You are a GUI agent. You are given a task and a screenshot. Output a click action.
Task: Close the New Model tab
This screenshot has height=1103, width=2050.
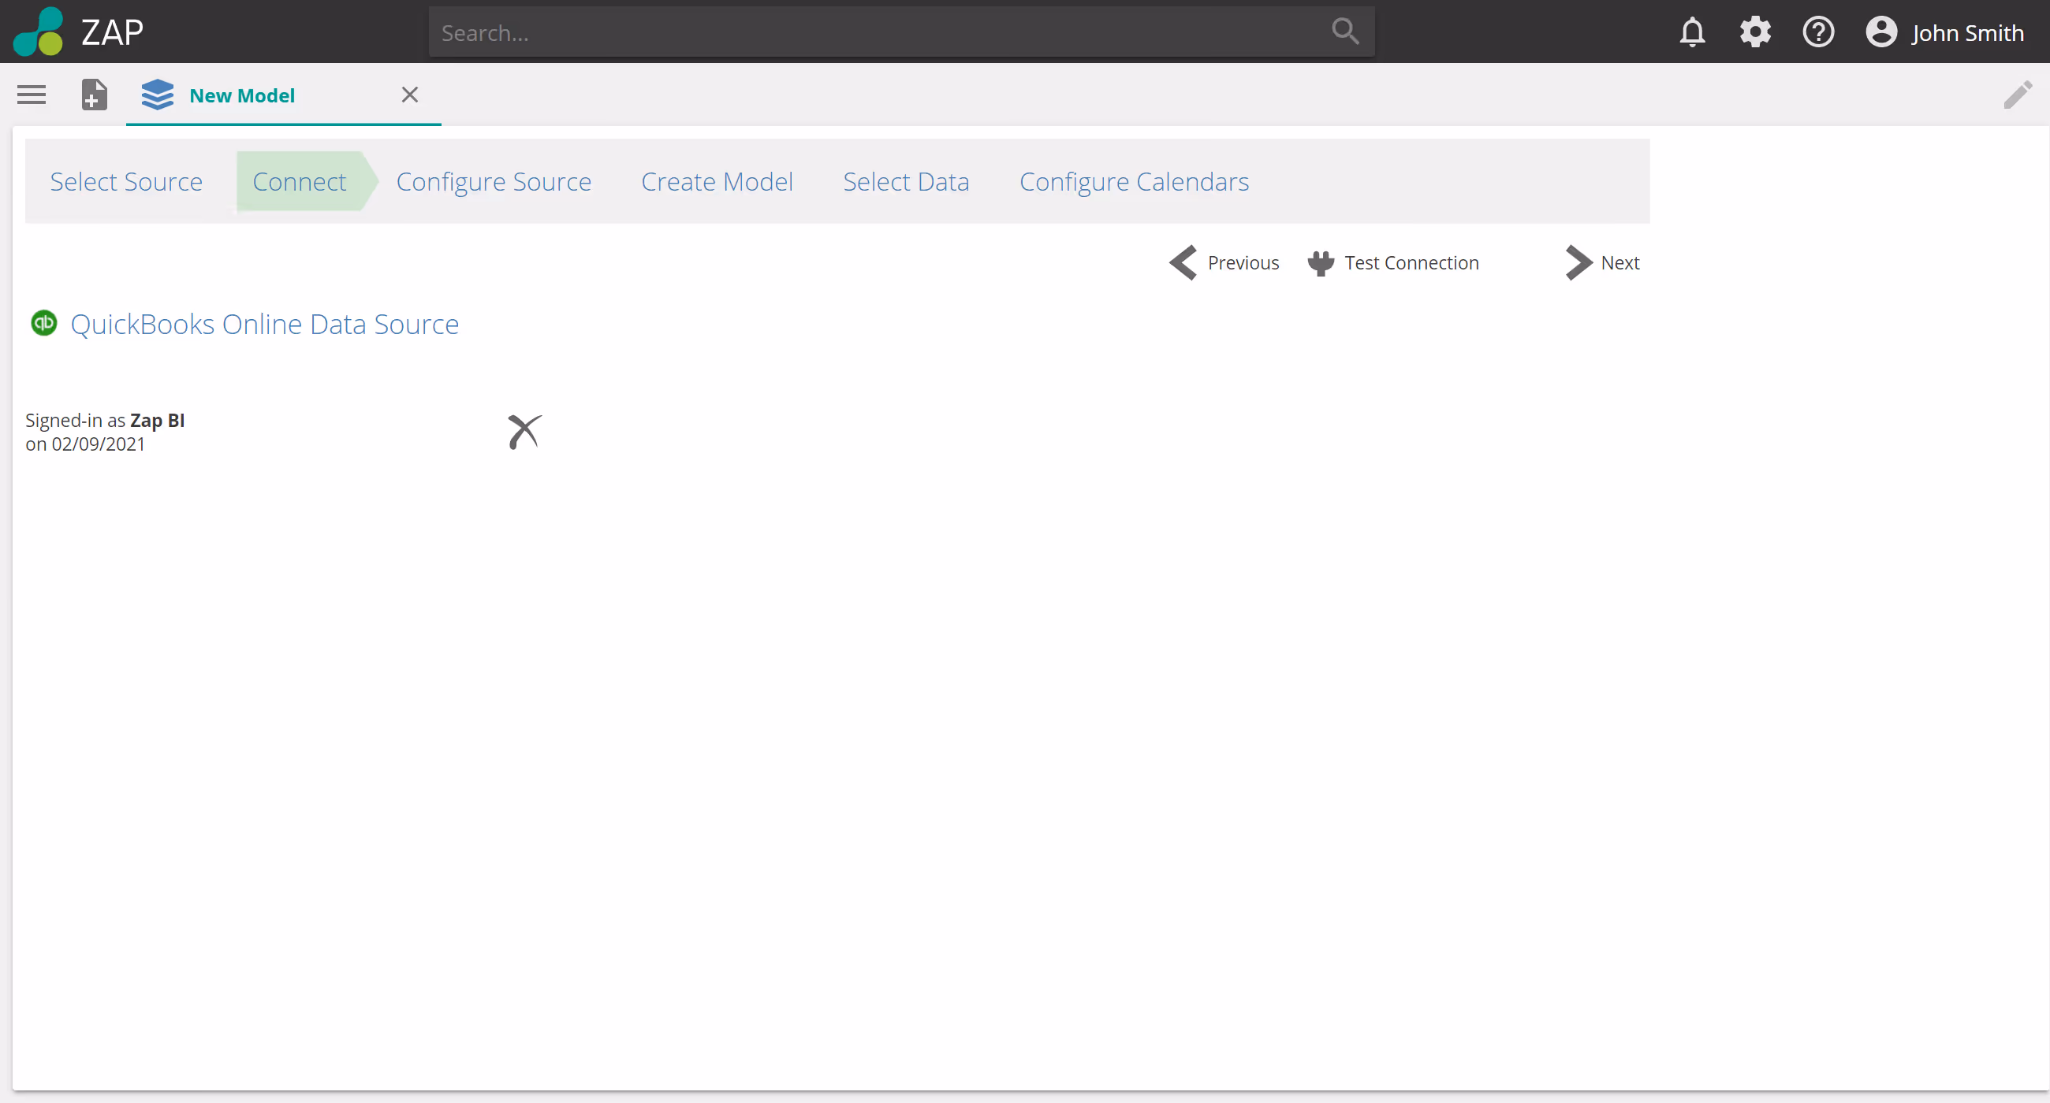point(410,95)
